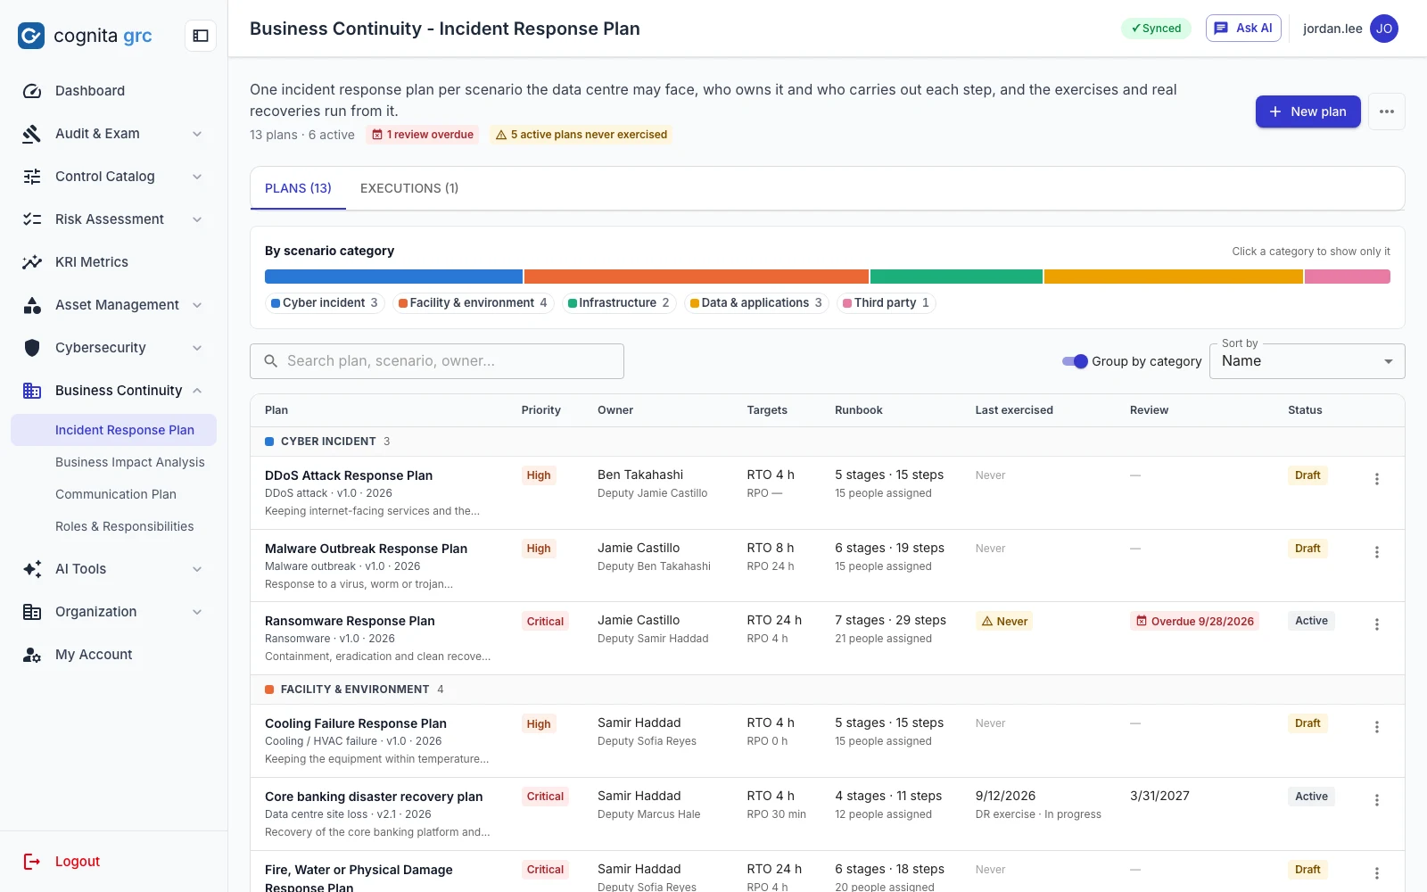Screen dimensions: 1427x892
Task: Expand Organization menu chevron
Action: 197,612
